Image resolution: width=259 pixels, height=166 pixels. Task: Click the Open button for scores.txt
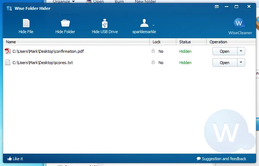225,62
